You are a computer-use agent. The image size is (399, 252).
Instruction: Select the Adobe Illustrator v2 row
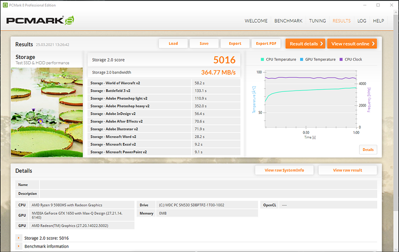tap(164, 129)
